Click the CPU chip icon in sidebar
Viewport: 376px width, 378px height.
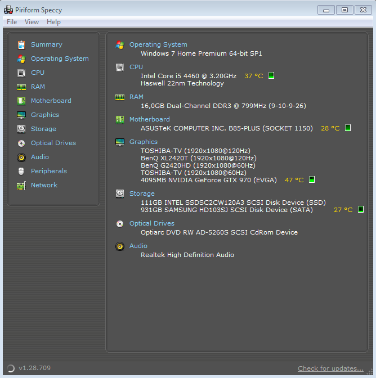(21, 73)
